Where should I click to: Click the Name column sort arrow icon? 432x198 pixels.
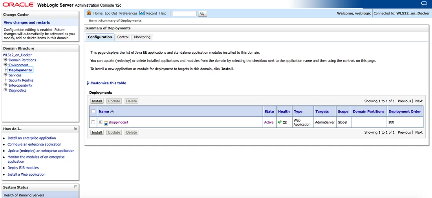point(112,111)
